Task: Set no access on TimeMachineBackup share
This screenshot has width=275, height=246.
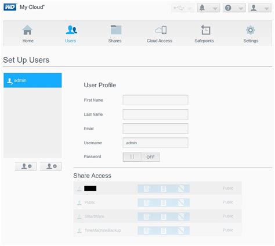Action: pyautogui.click(x=181, y=231)
